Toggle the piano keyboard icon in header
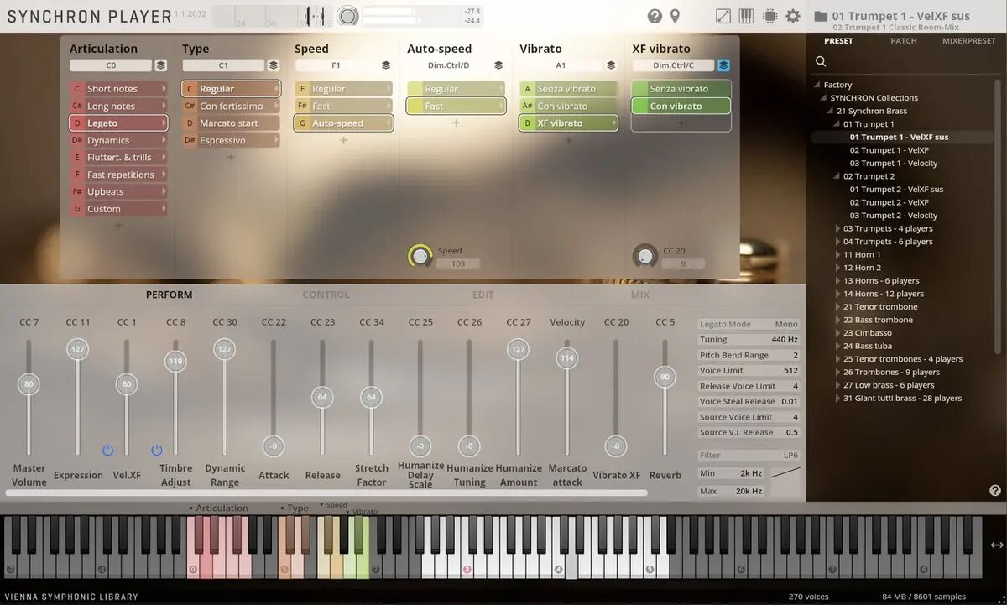This screenshot has height=605, width=1007. click(x=746, y=17)
